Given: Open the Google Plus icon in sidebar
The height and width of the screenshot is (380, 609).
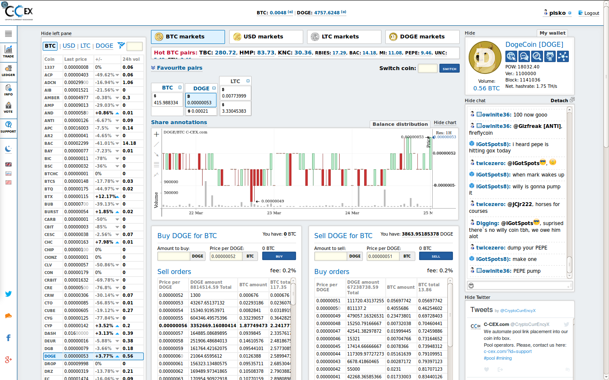Looking at the screenshot, I should click(8, 360).
